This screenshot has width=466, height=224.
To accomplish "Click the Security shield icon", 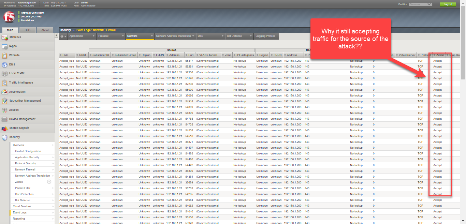I will click(4, 137).
